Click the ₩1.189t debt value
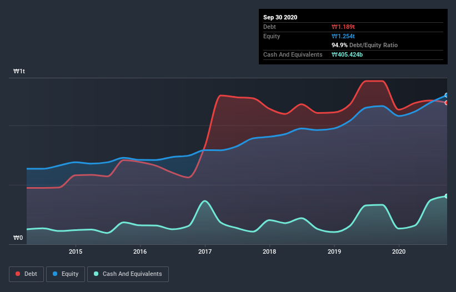The height and width of the screenshot is (292, 456). 343,27
